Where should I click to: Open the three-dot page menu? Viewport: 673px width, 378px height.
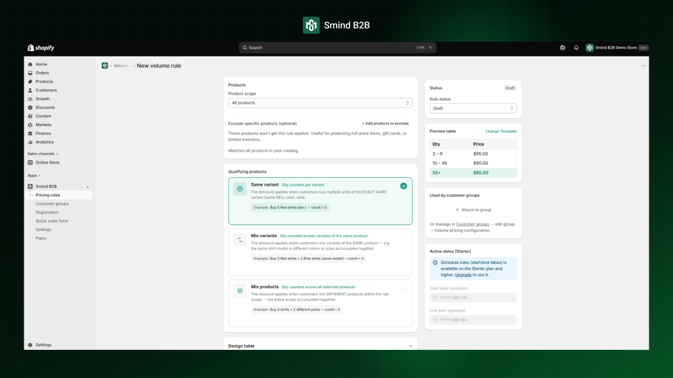643,66
